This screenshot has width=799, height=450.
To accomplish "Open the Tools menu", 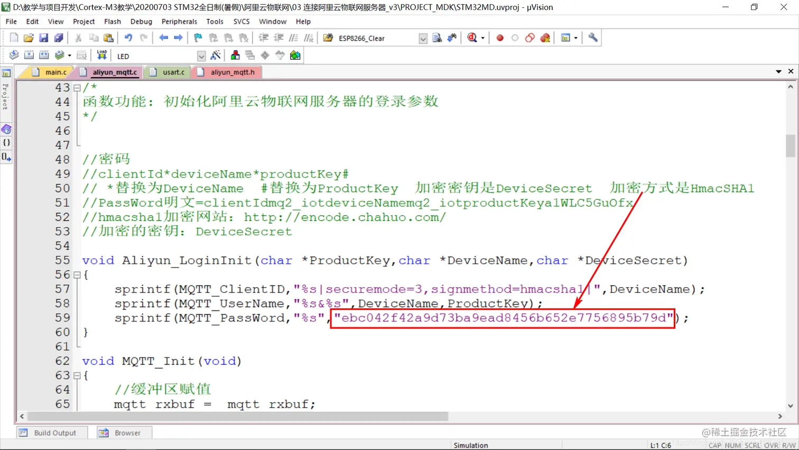I will pyautogui.click(x=215, y=22).
